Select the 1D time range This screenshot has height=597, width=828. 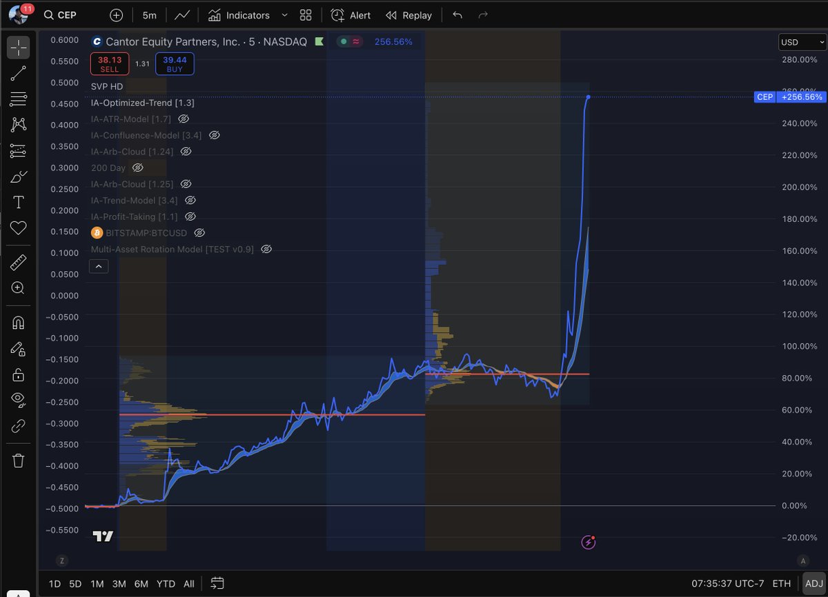click(x=55, y=584)
